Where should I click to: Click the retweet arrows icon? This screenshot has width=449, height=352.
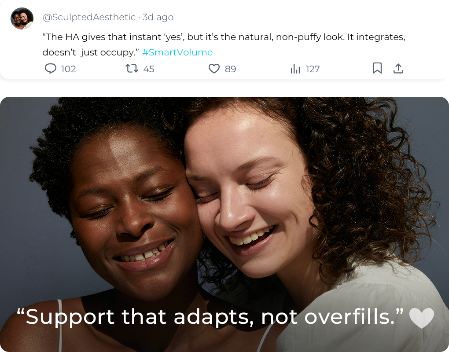click(x=132, y=68)
